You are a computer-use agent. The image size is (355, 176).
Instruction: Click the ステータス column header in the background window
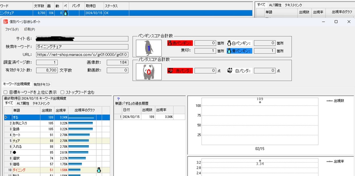(x=116, y=6)
